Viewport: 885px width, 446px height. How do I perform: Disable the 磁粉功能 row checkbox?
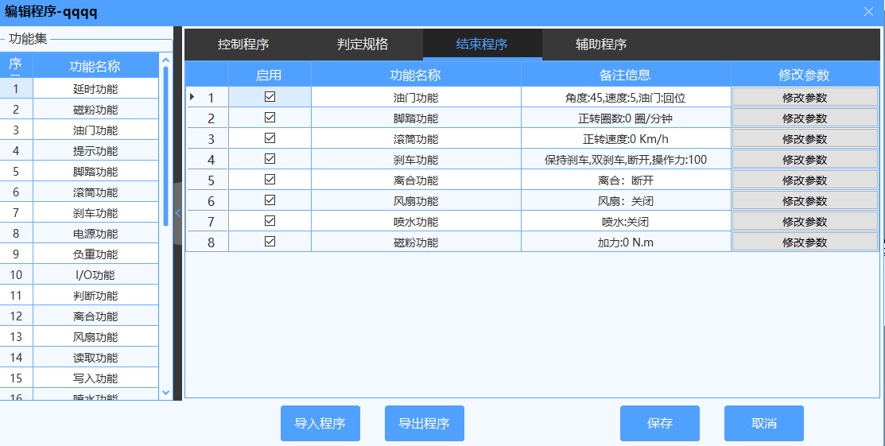point(270,241)
